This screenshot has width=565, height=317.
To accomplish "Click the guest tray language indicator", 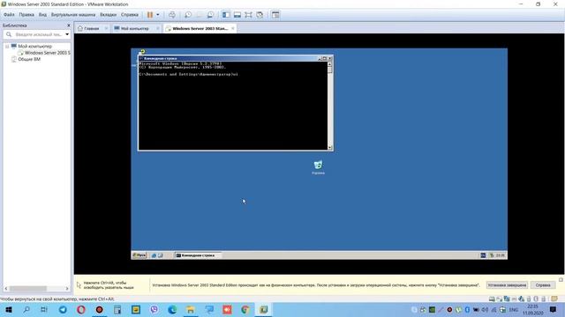I will click(x=483, y=255).
